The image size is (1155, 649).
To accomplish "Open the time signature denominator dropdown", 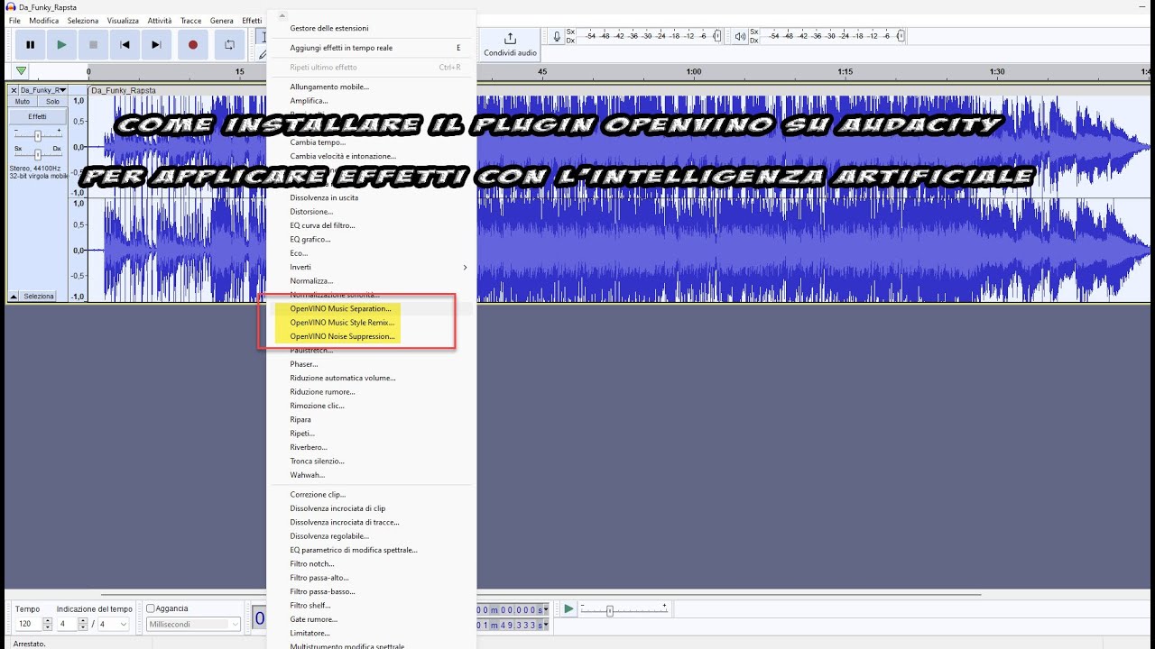I will tap(113, 624).
